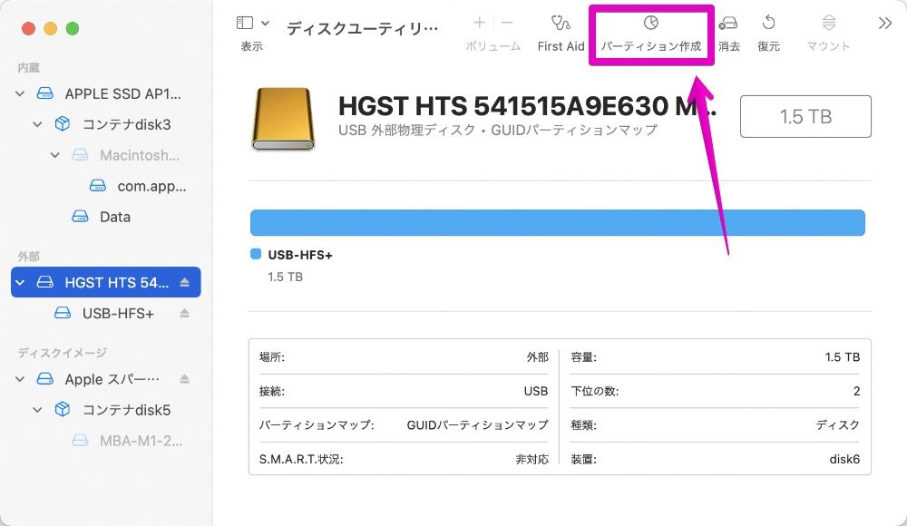Click the large yellow external disk icon

pyautogui.click(x=283, y=119)
